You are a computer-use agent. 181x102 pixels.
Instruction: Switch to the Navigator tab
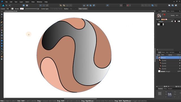click(x=170, y=89)
